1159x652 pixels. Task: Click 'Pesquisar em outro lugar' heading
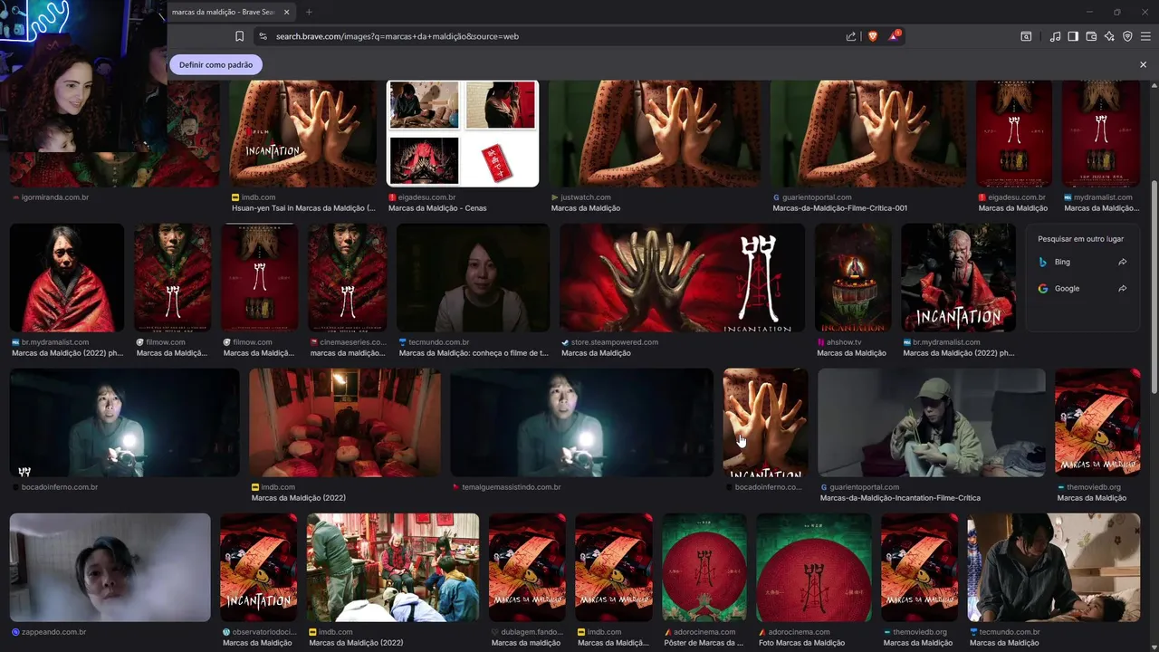click(1080, 239)
